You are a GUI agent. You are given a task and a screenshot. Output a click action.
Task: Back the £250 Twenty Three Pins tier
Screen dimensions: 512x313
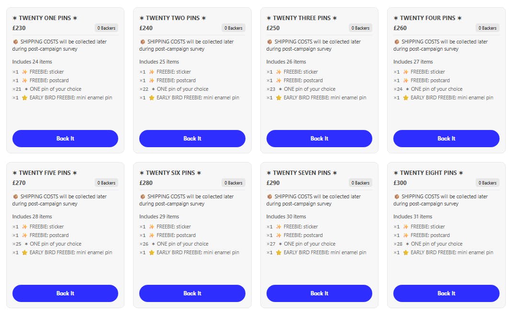click(x=319, y=139)
